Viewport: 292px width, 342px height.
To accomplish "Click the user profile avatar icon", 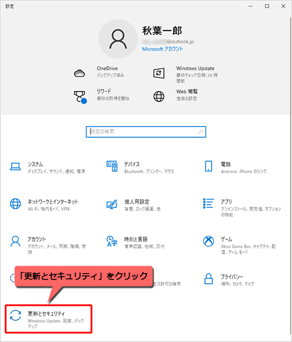I will pos(118,39).
